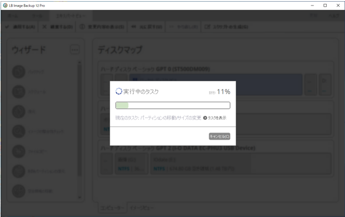The height and width of the screenshot is (217, 345).
Task: Select the NTFS partition labeled (G:) on disk 2
Action: point(131,164)
